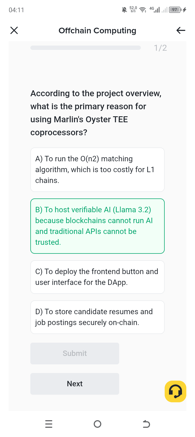
Task: Select answer C about deploying the frontend button
Action: coord(97,277)
